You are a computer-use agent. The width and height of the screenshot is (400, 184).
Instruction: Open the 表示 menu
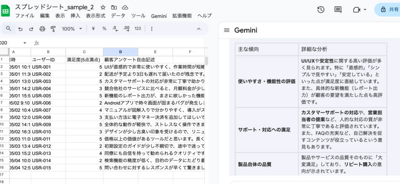point(60,16)
